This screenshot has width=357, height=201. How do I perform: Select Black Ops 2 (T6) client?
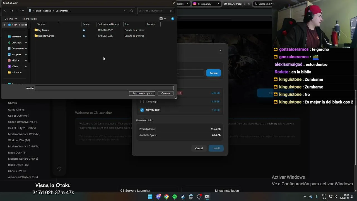[18, 165]
